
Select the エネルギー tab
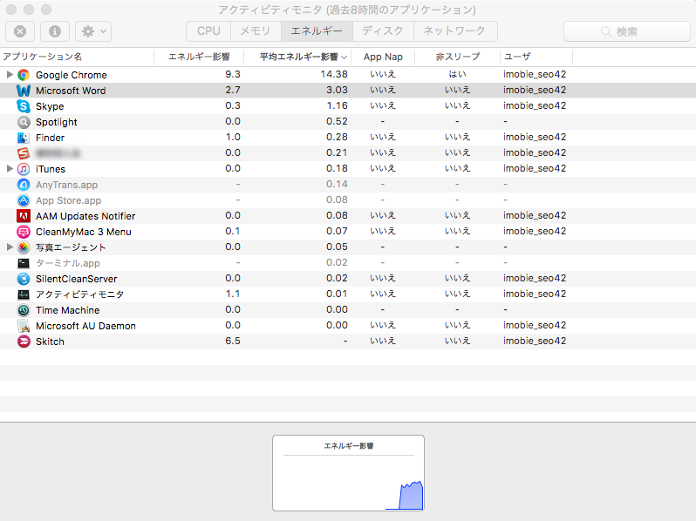coord(317,31)
